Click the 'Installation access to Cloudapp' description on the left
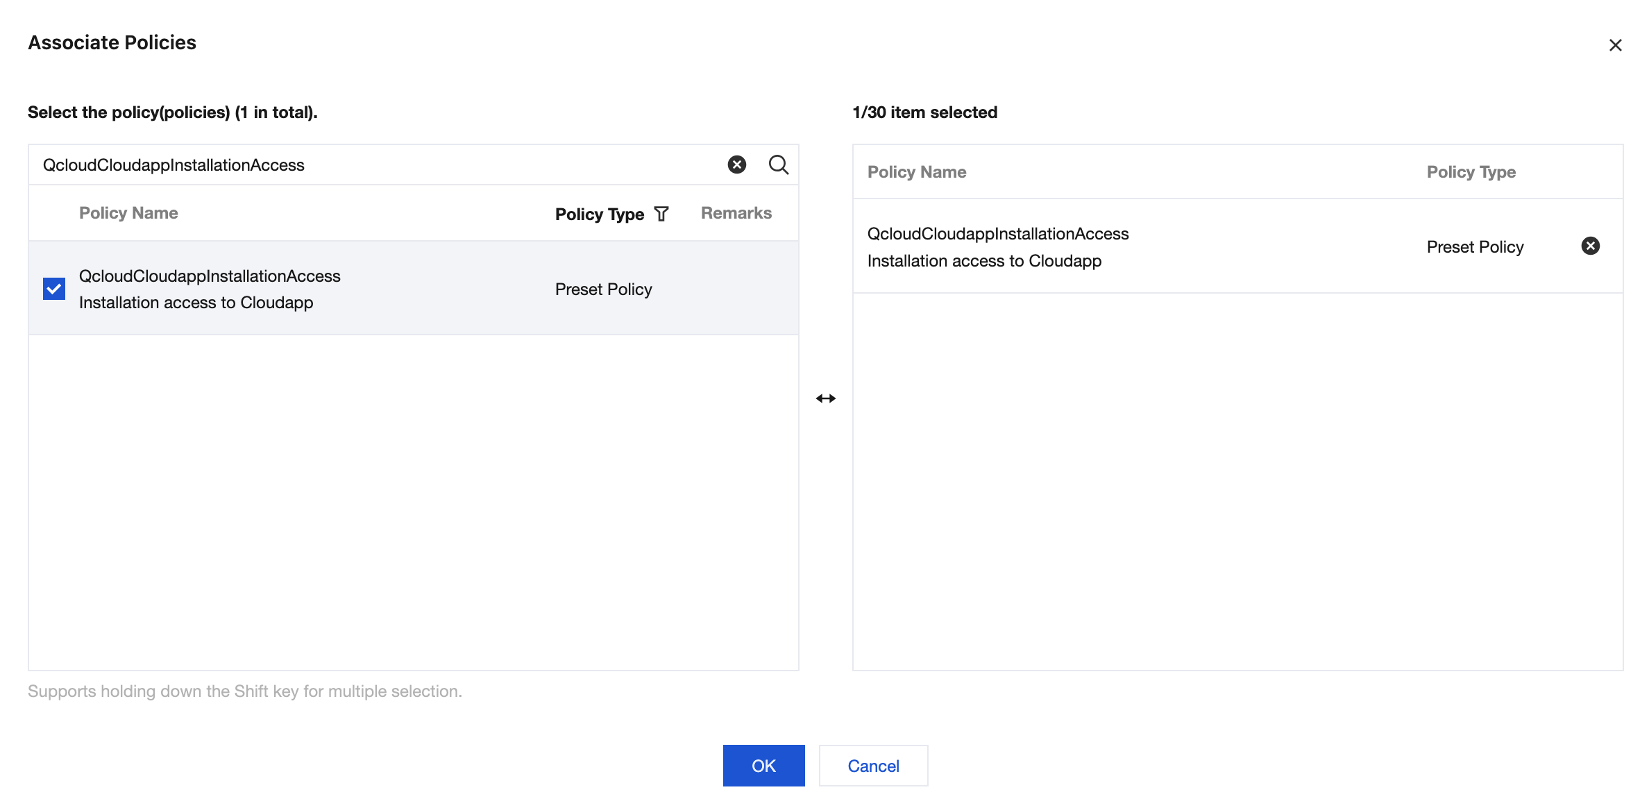The width and height of the screenshot is (1649, 808). pyautogui.click(x=196, y=303)
